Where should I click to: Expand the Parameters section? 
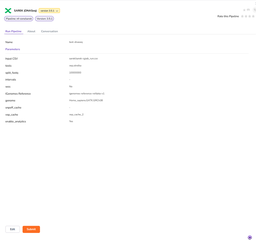(x=13, y=49)
